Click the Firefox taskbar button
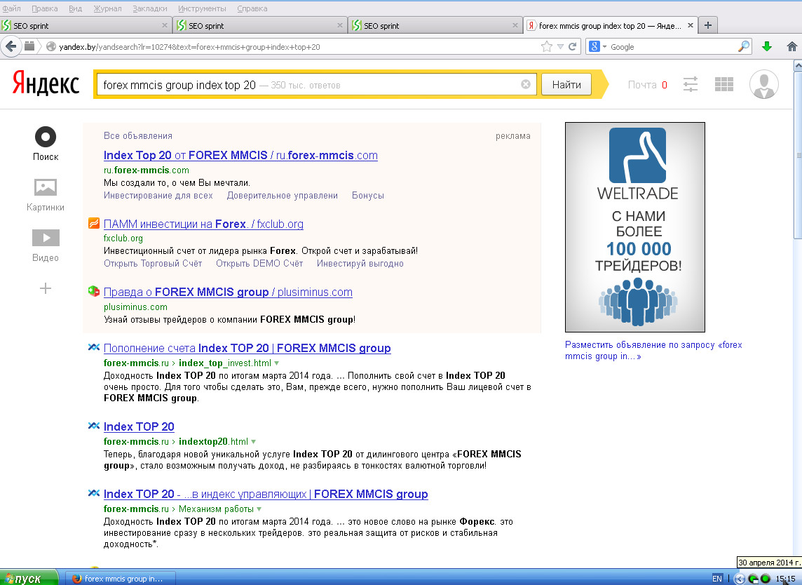 (121, 579)
